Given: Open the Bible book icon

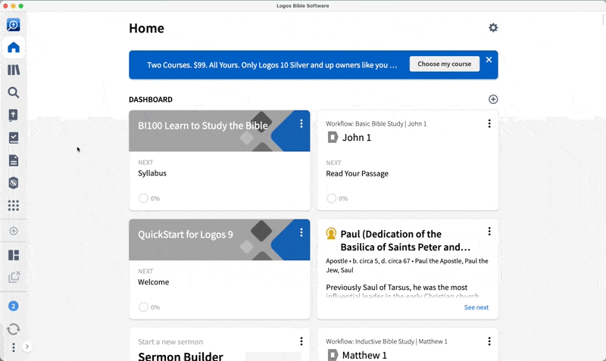Looking at the screenshot, I should coord(14,115).
